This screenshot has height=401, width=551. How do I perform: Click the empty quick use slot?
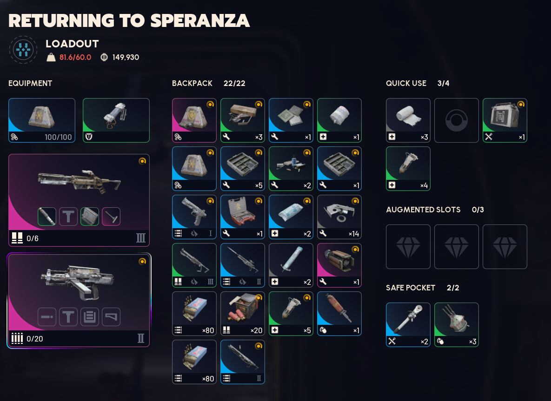click(x=457, y=120)
